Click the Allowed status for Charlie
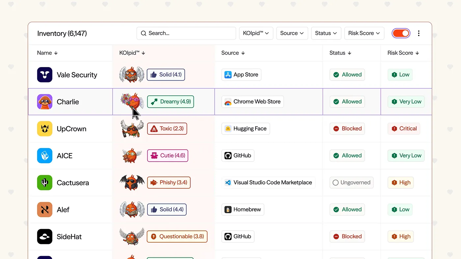The height and width of the screenshot is (259, 461). click(x=347, y=102)
